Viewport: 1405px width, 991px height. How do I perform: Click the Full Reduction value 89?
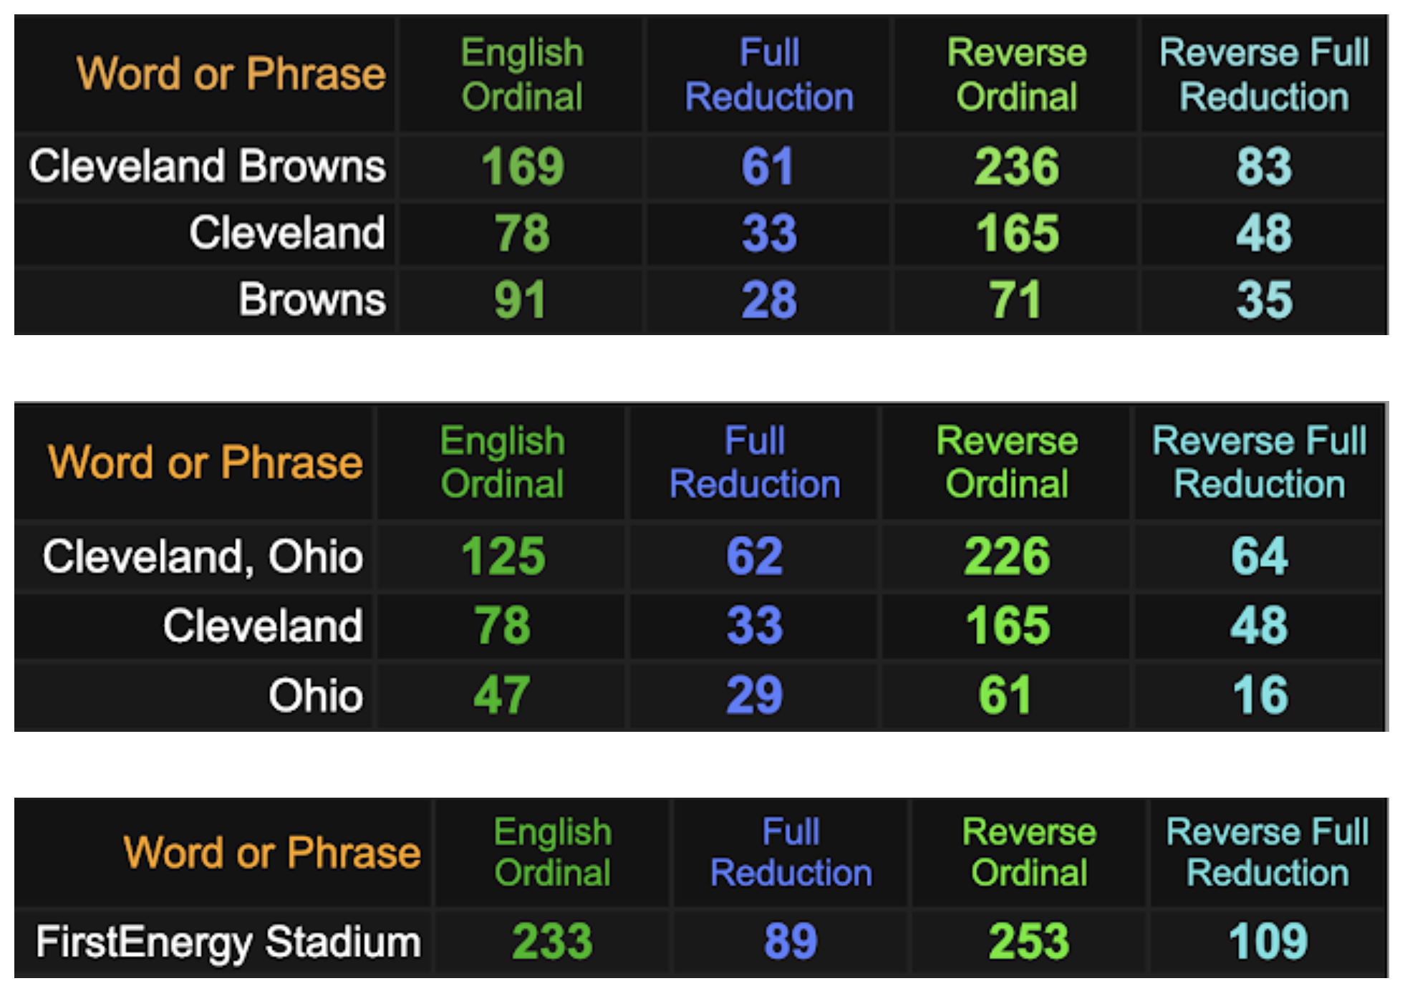(791, 942)
